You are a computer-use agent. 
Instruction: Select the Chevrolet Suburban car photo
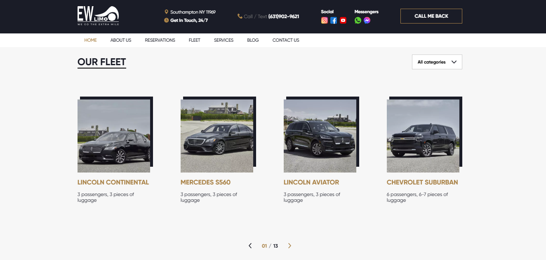[423, 136]
